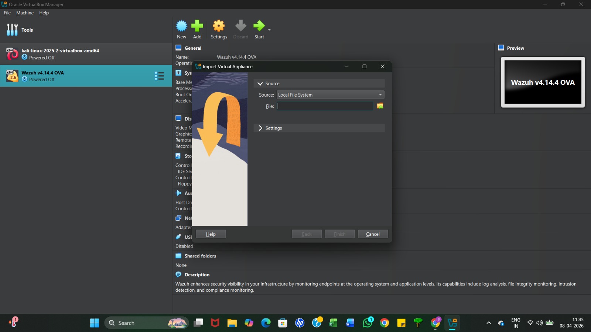Viewport: 591px width, 332px height.
Task: Click the taskbar Search box
Action: click(x=147, y=323)
